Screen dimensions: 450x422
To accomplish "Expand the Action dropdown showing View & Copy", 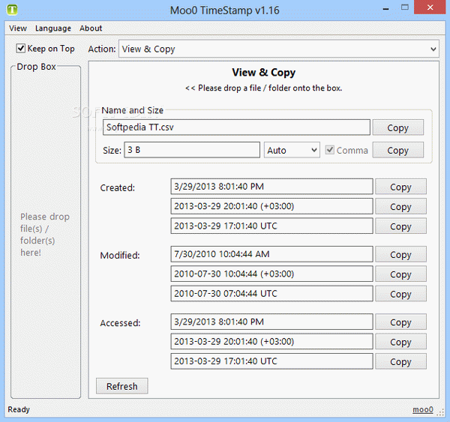I will [x=279, y=49].
